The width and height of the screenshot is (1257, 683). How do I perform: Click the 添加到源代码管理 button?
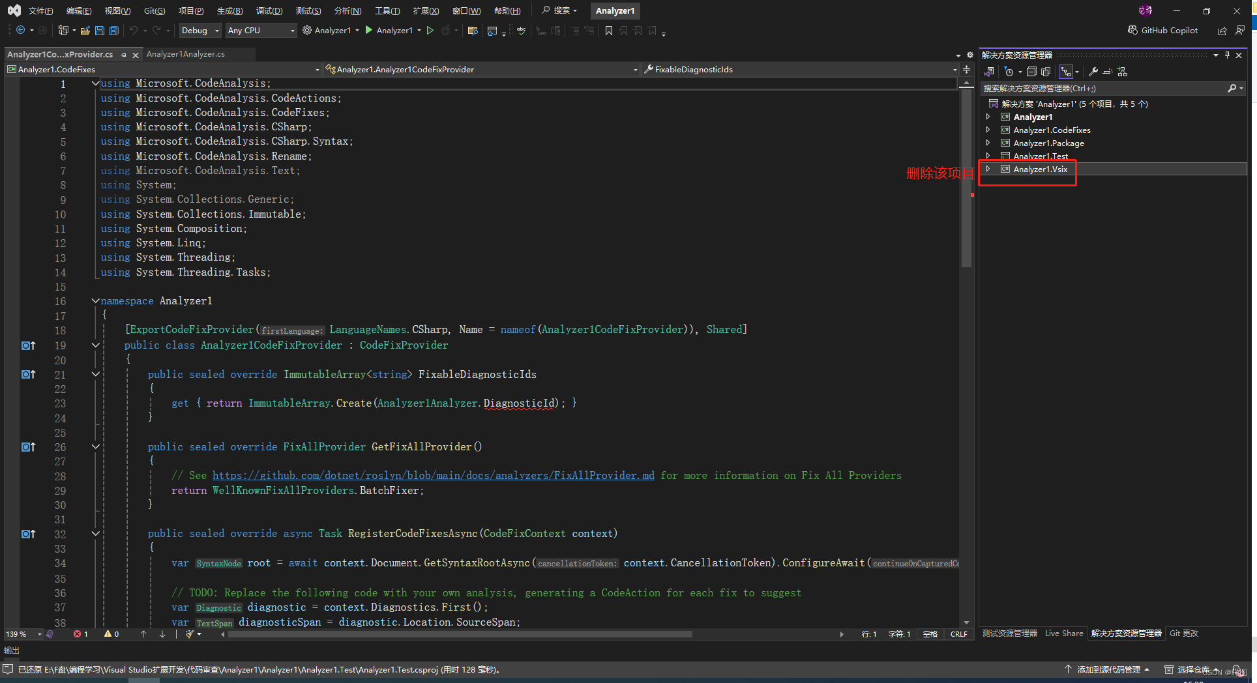pos(1107,669)
